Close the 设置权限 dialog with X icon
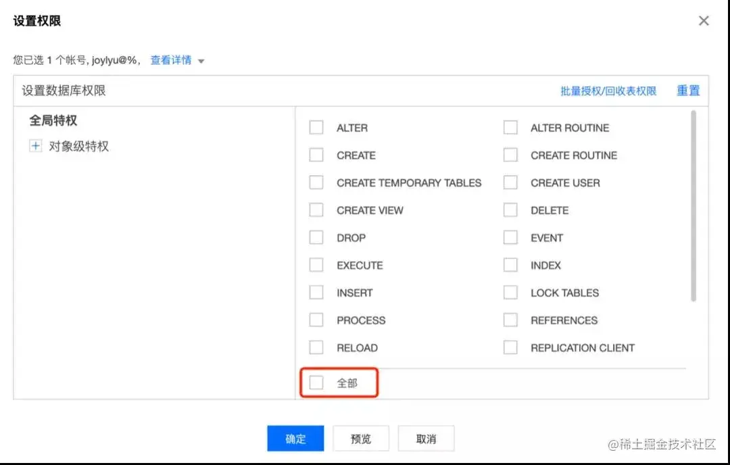Viewport: 730px width, 465px height. pyautogui.click(x=704, y=21)
